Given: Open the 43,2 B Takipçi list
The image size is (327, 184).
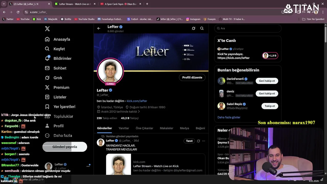Looking at the screenshot, I should pyautogui.click(x=130, y=118).
